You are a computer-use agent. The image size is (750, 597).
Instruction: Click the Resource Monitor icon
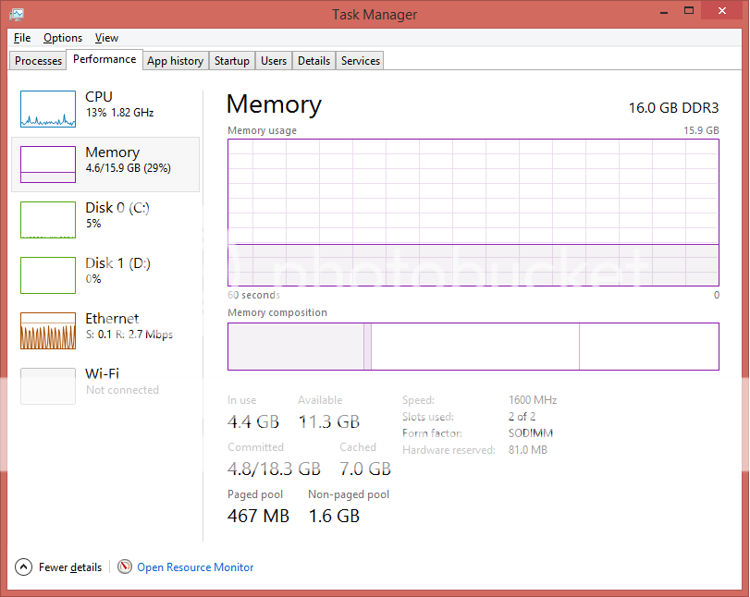(125, 567)
